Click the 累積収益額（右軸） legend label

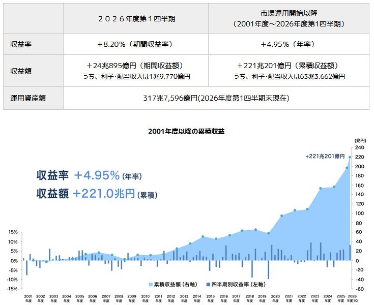(176, 285)
